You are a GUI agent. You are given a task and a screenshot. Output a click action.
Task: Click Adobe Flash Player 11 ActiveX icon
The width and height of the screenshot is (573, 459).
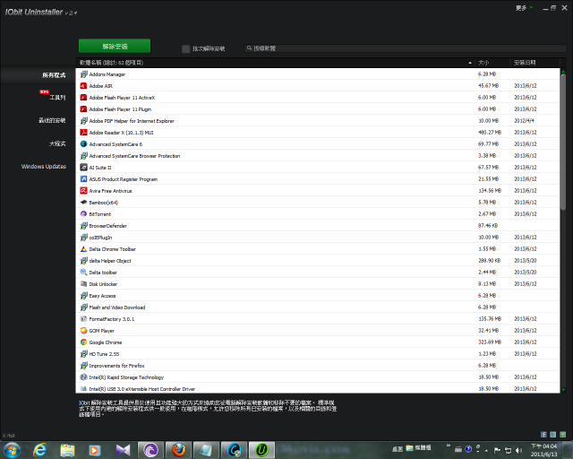83,98
